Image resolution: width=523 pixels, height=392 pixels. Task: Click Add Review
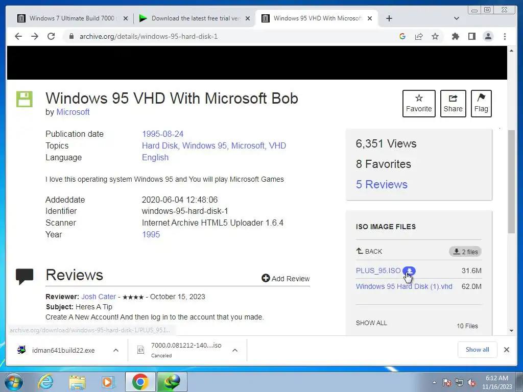click(x=286, y=278)
